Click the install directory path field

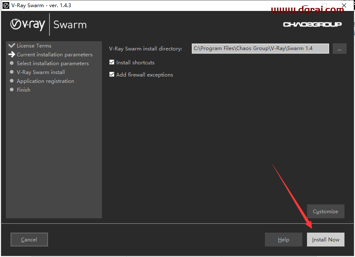coord(260,49)
